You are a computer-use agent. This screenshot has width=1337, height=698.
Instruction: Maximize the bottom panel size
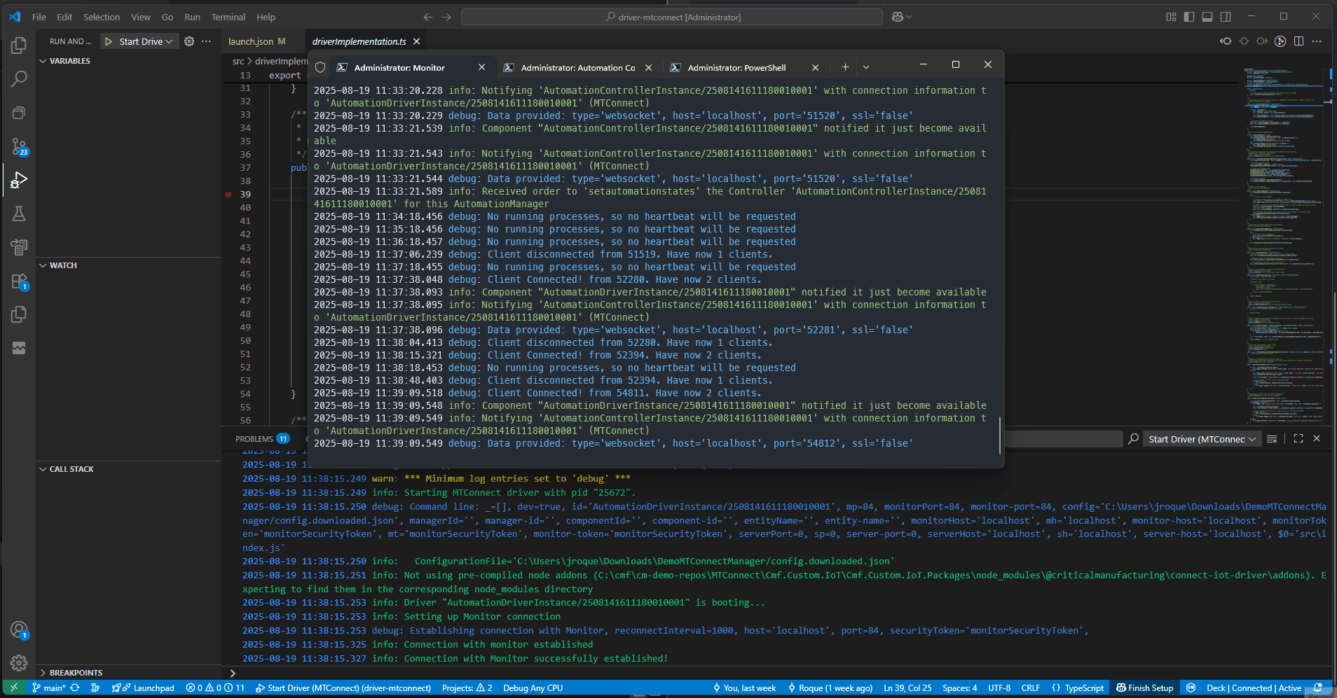[x=1298, y=438]
